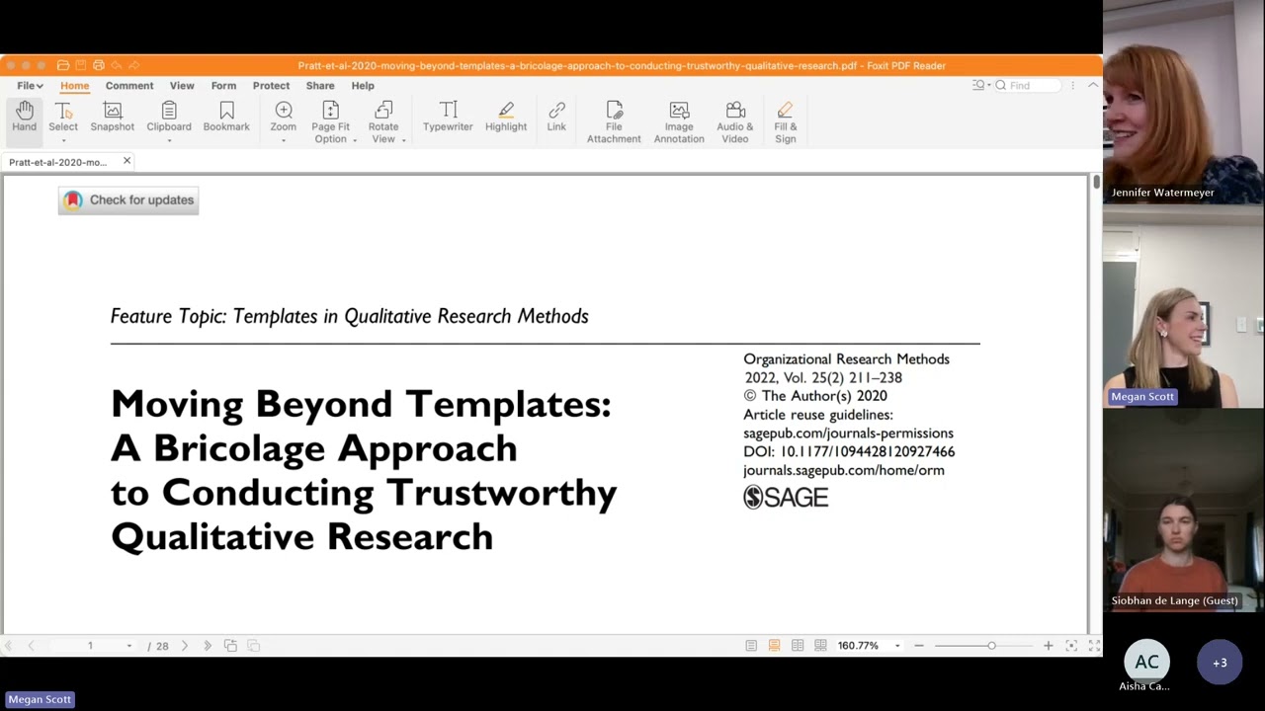This screenshot has width=1265, height=711.
Task: Click more options dots beside Find
Action: [1072, 86]
